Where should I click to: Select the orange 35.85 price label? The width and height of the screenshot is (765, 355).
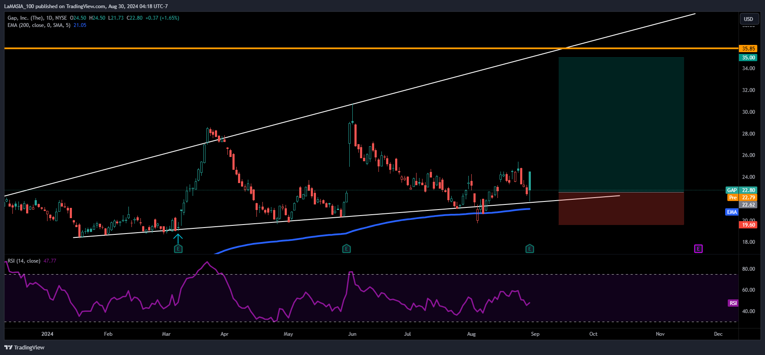[748, 49]
